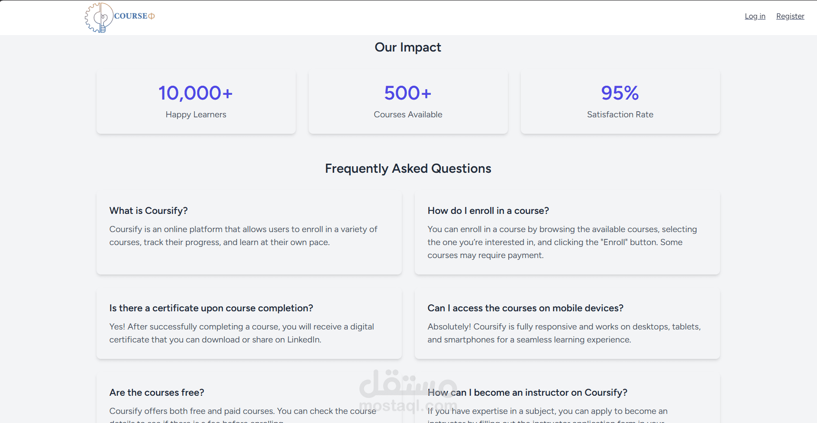
Task: Open the COURSE wordmark next to the logo
Action: [131, 16]
